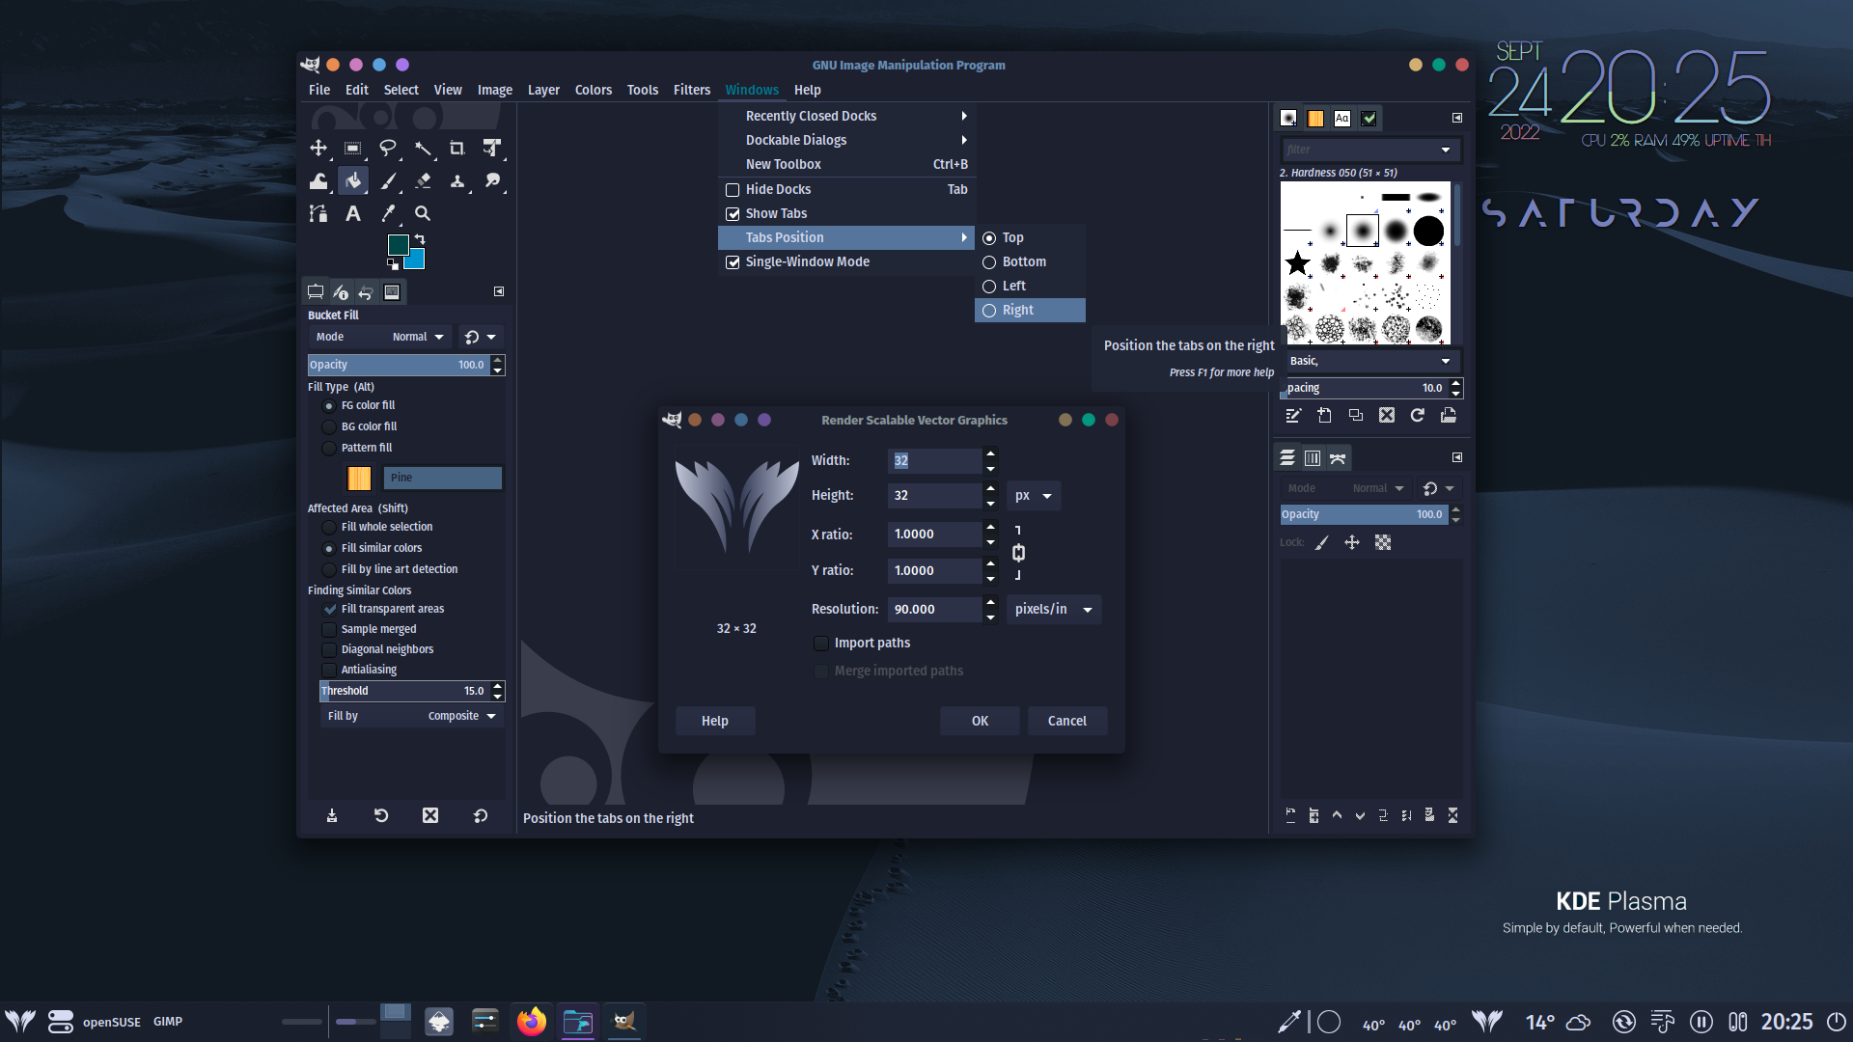Select Bottom tabs position
Image resolution: width=1853 pixels, height=1042 pixels.
pyautogui.click(x=1030, y=261)
